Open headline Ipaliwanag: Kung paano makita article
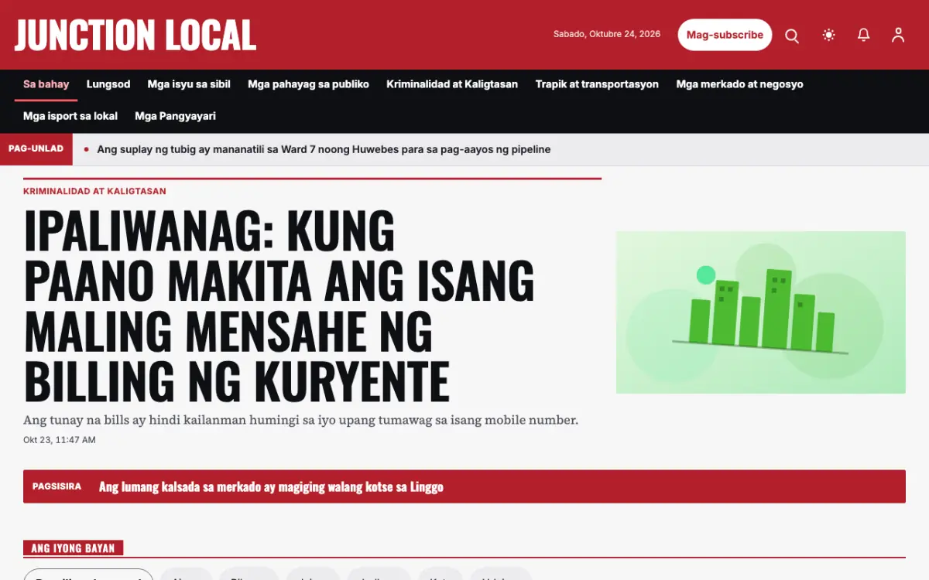This screenshot has height=580, width=929. tap(279, 305)
